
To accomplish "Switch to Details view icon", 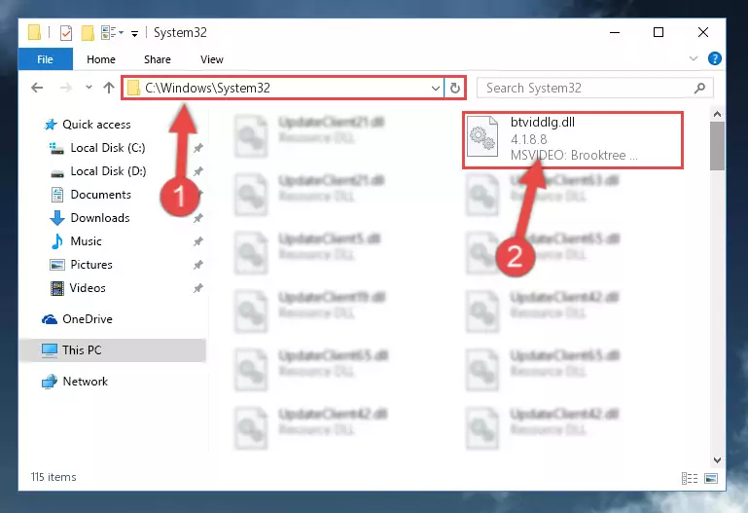I will pos(690,478).
